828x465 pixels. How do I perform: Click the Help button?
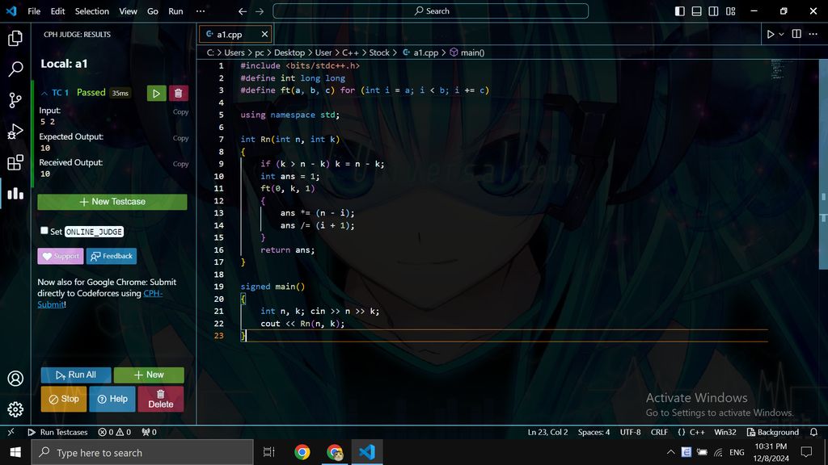pyautogui.click(x=112, y=399)
